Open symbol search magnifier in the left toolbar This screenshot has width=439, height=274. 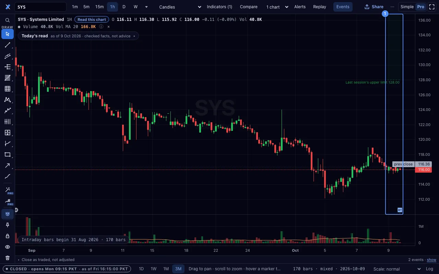pyautogui.click(x=8, y=20)
